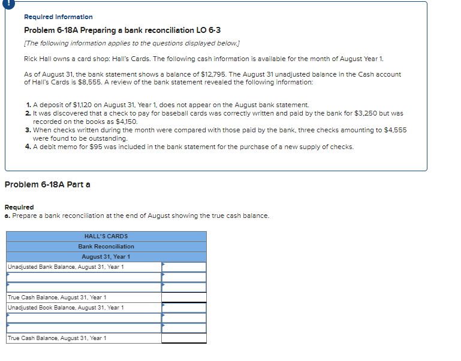Click the book-side True Cash Balance total cell
Image resolution: width=461 pixels, height=361 pixels.
click(x=184, y=338)
